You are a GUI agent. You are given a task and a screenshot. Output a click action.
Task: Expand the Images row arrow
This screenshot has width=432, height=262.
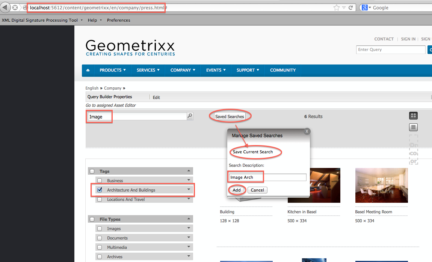[189, 228]
